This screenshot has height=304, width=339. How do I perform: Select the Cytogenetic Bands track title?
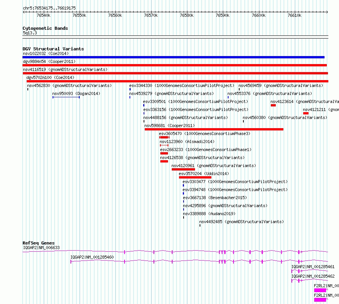coord(45,28)
